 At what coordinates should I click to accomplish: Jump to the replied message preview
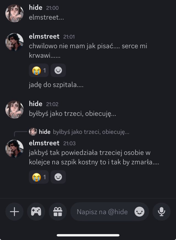click(x=91, y=132)
